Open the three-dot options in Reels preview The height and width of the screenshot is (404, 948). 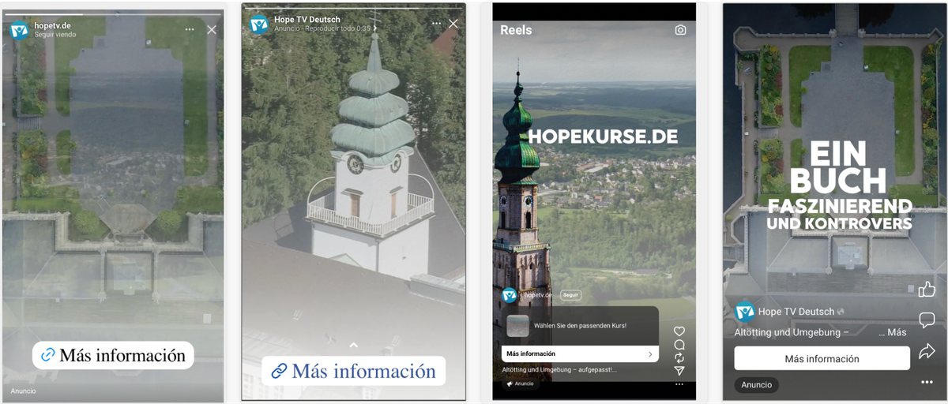(679, 383)
